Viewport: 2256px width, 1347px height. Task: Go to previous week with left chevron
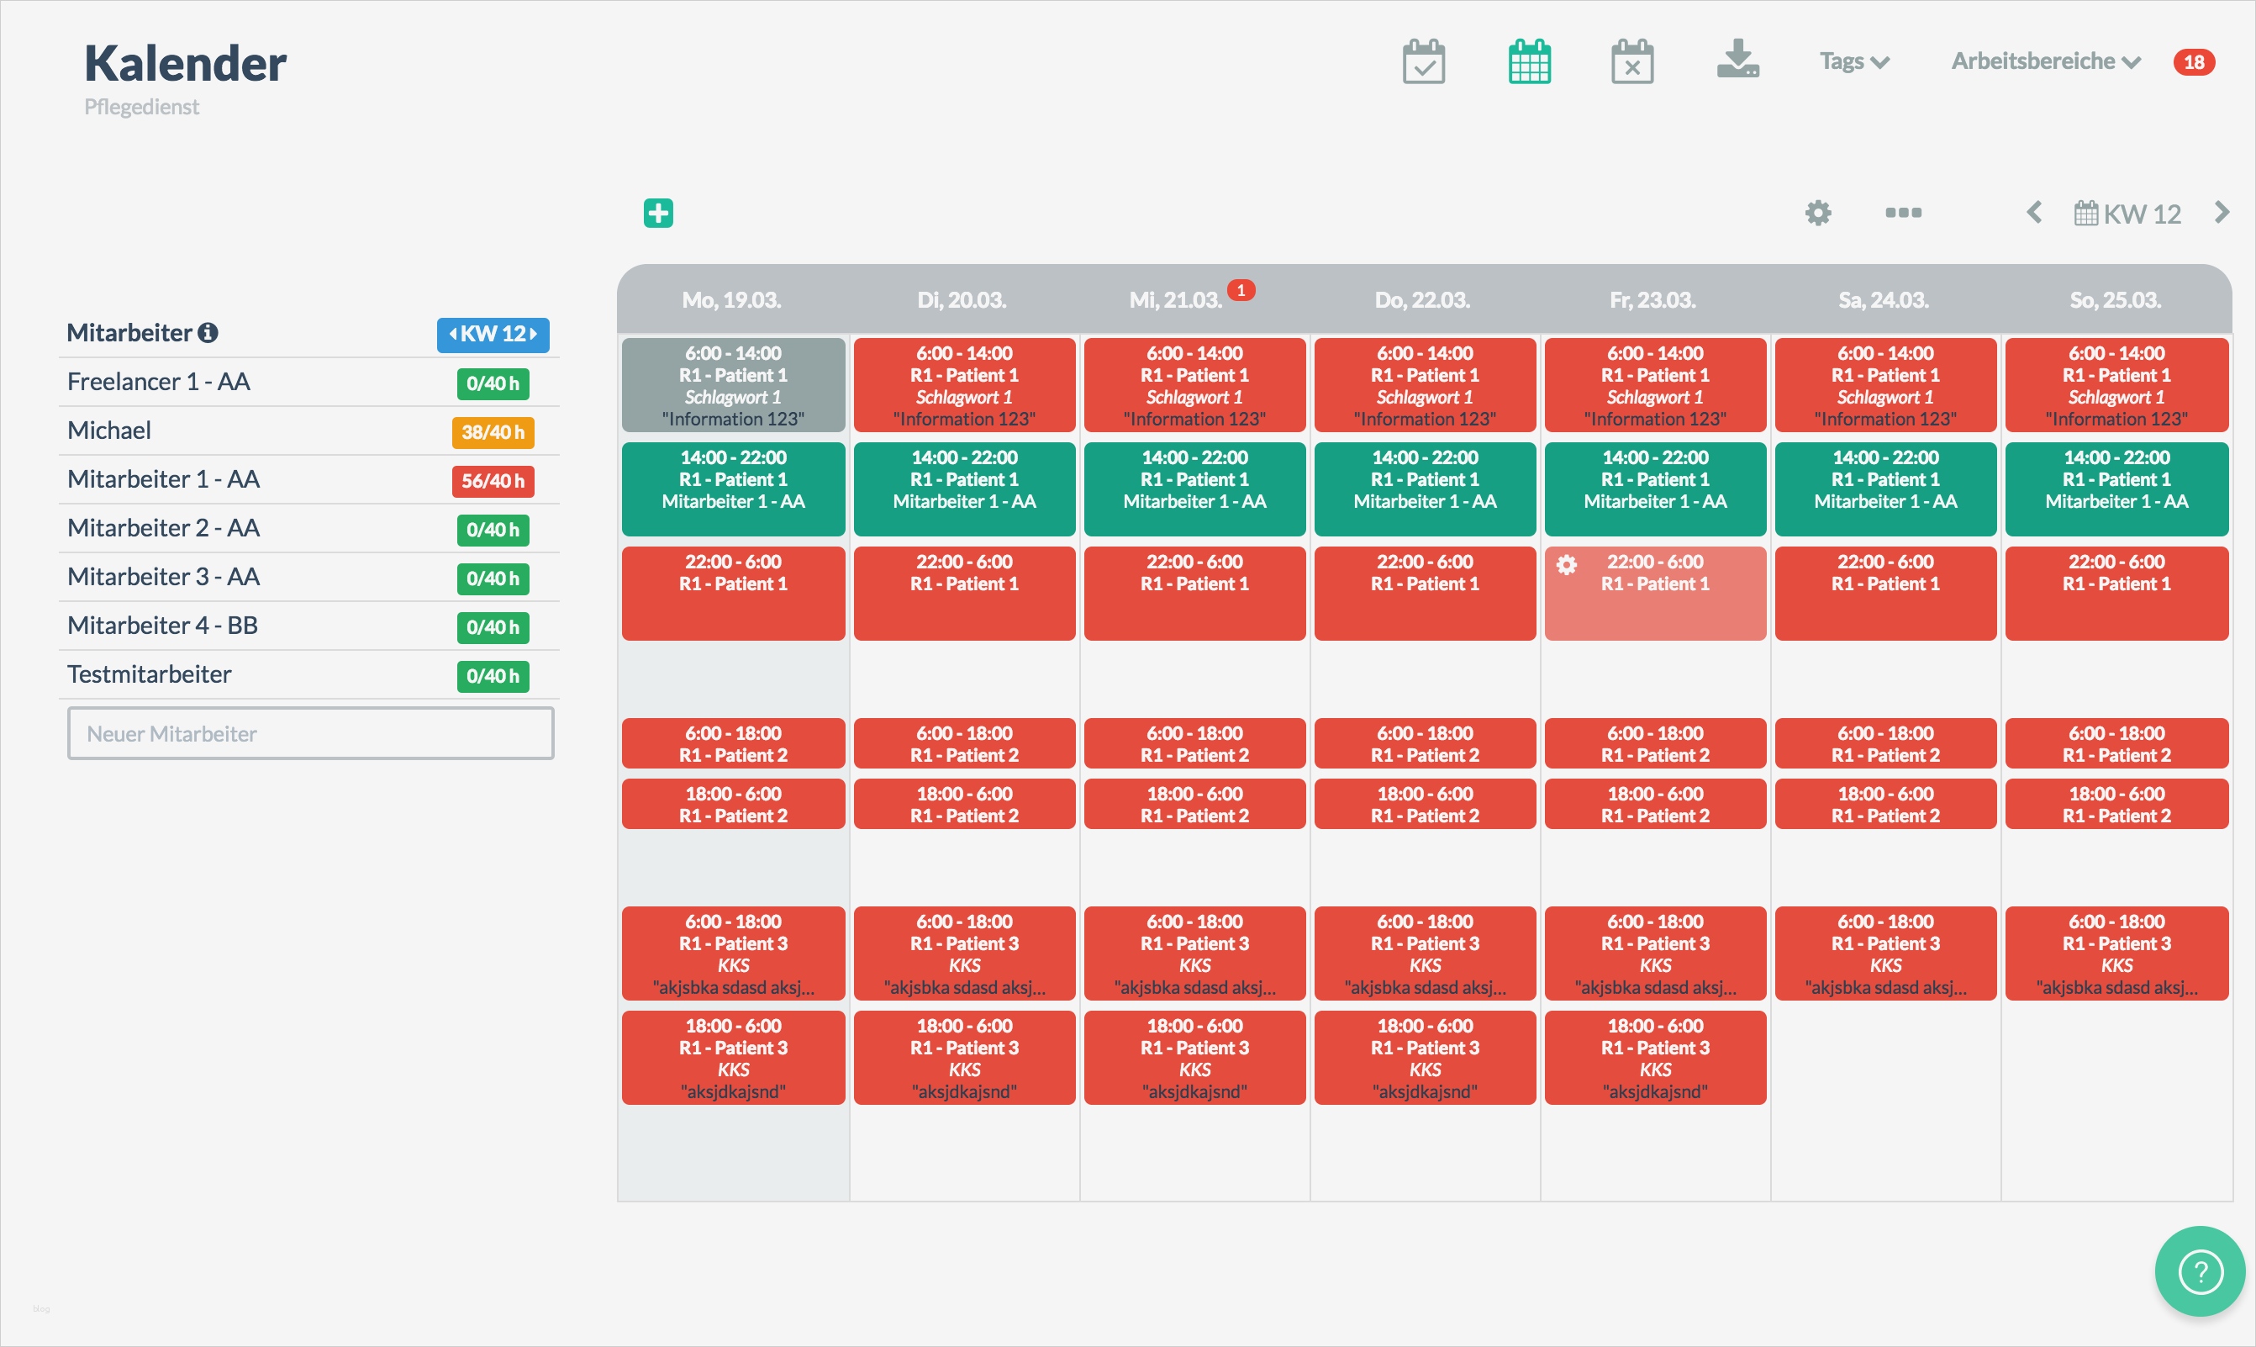2035,214
